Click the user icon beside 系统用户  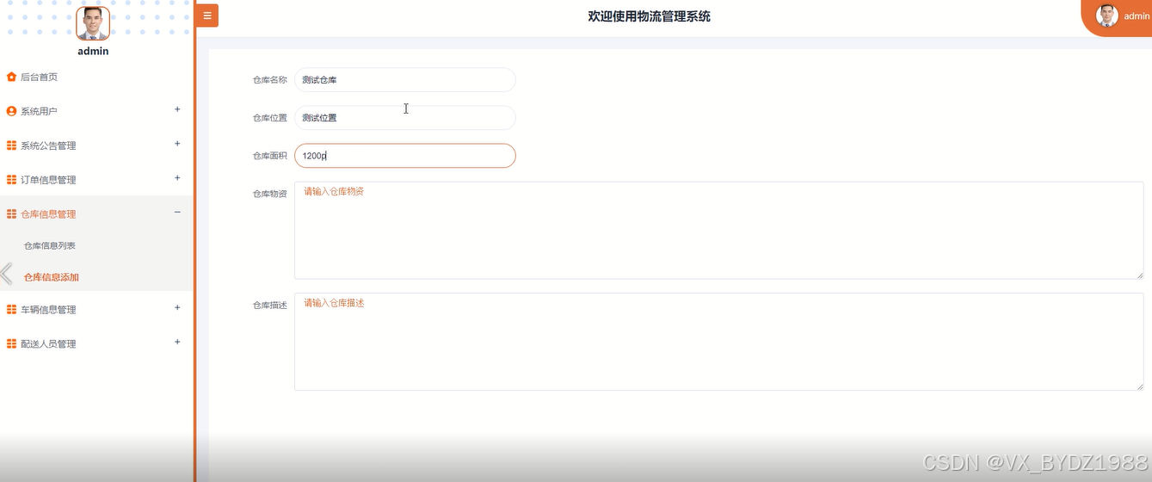point(11,111)
